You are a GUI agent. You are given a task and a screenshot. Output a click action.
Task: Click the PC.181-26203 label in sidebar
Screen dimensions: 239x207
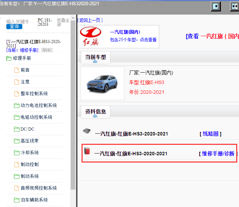point(45,22)
